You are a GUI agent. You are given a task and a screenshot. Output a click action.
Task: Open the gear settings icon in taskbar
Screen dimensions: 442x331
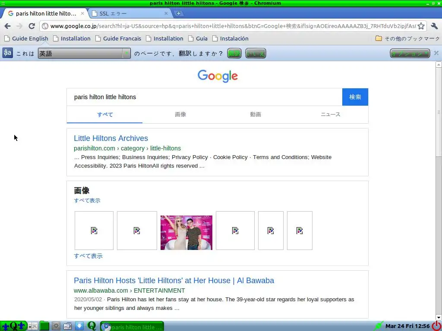point(56,326)
